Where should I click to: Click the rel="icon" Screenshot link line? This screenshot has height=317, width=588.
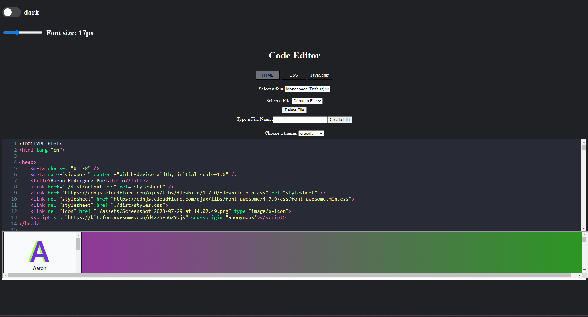pos(161,211)
